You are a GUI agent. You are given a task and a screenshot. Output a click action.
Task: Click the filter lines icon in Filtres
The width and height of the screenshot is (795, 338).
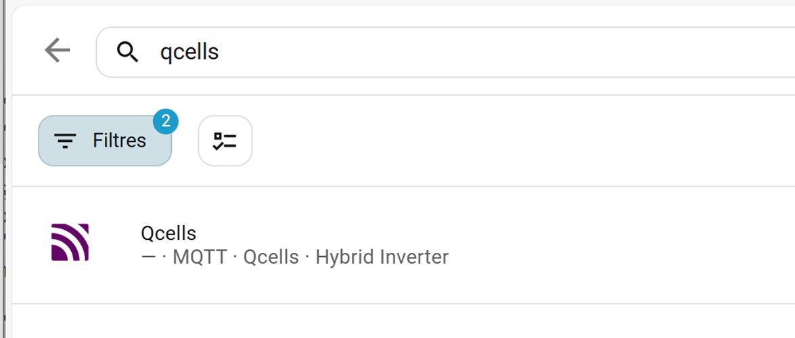(x=65, y=141)
